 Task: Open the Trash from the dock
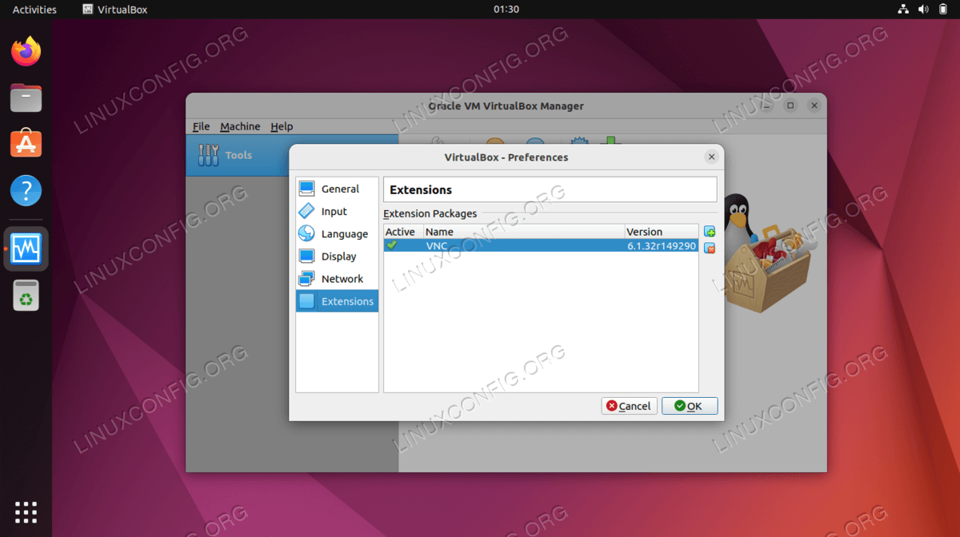click(26, 295)
